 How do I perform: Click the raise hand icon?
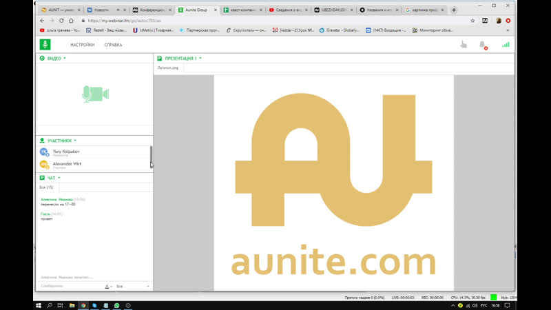pyautogui.click(x=464, y=45)
